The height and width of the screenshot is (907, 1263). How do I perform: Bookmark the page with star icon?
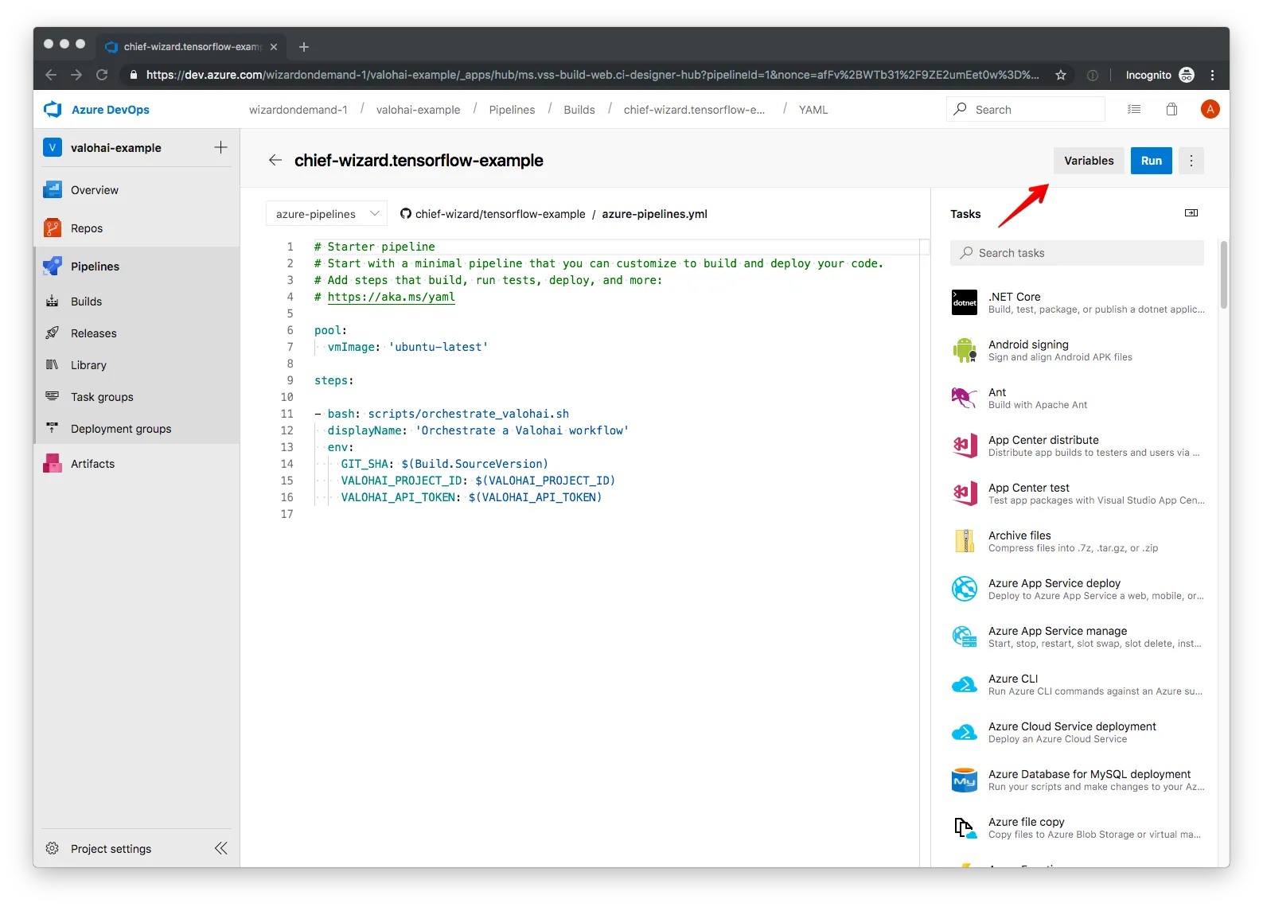pyautogui.click(x=1061, y=75)
